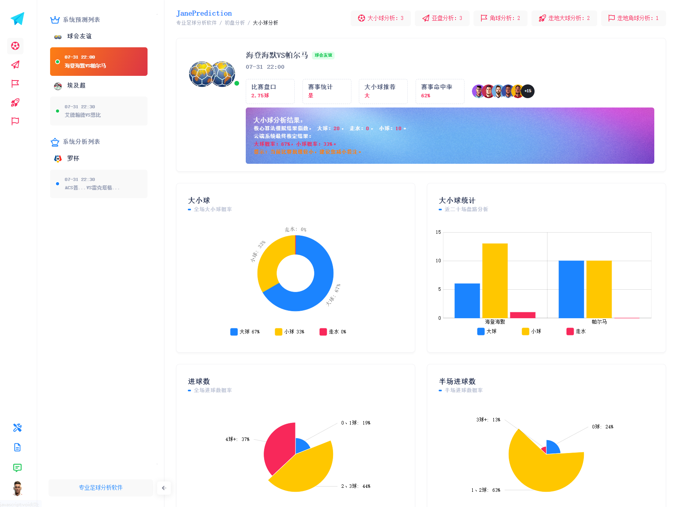
Task: Toggle 走水 0% legend in donut chart
Action: pyautogui.click(x=333, y=332)
